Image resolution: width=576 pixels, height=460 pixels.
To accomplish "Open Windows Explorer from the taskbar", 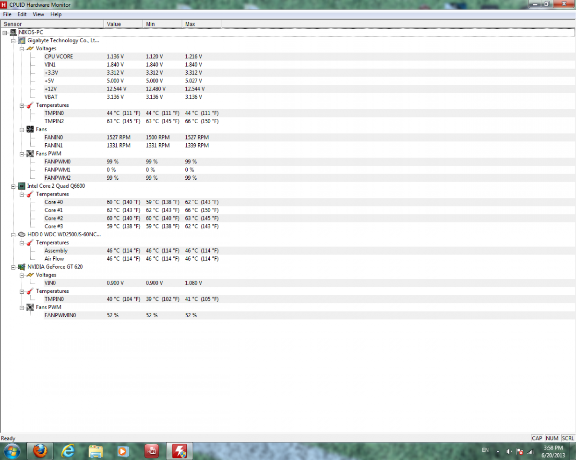I will (96, 451).
